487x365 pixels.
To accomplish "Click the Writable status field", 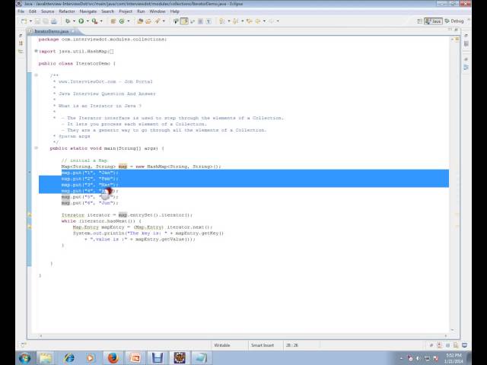I will click(222, 345).
